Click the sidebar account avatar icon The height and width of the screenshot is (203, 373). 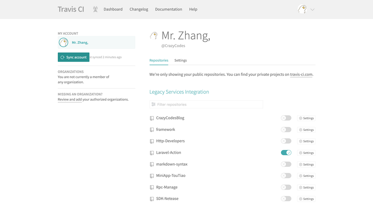click(x=63, y=42)
